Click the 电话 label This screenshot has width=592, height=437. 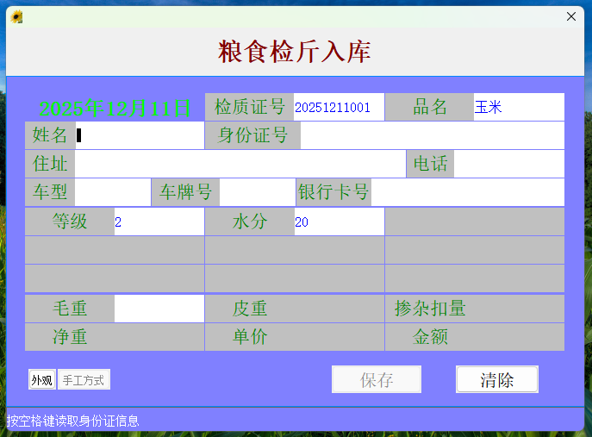(430, 164)
